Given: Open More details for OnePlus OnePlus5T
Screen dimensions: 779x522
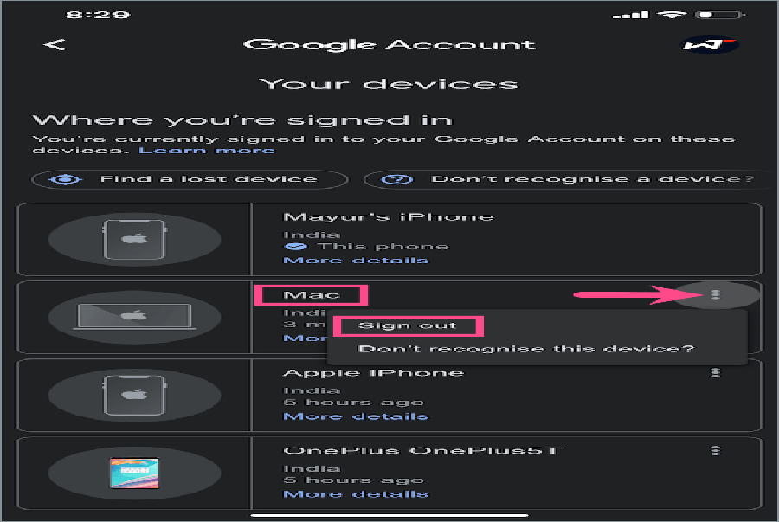Looking at the screenshot, I should [356, 494].
